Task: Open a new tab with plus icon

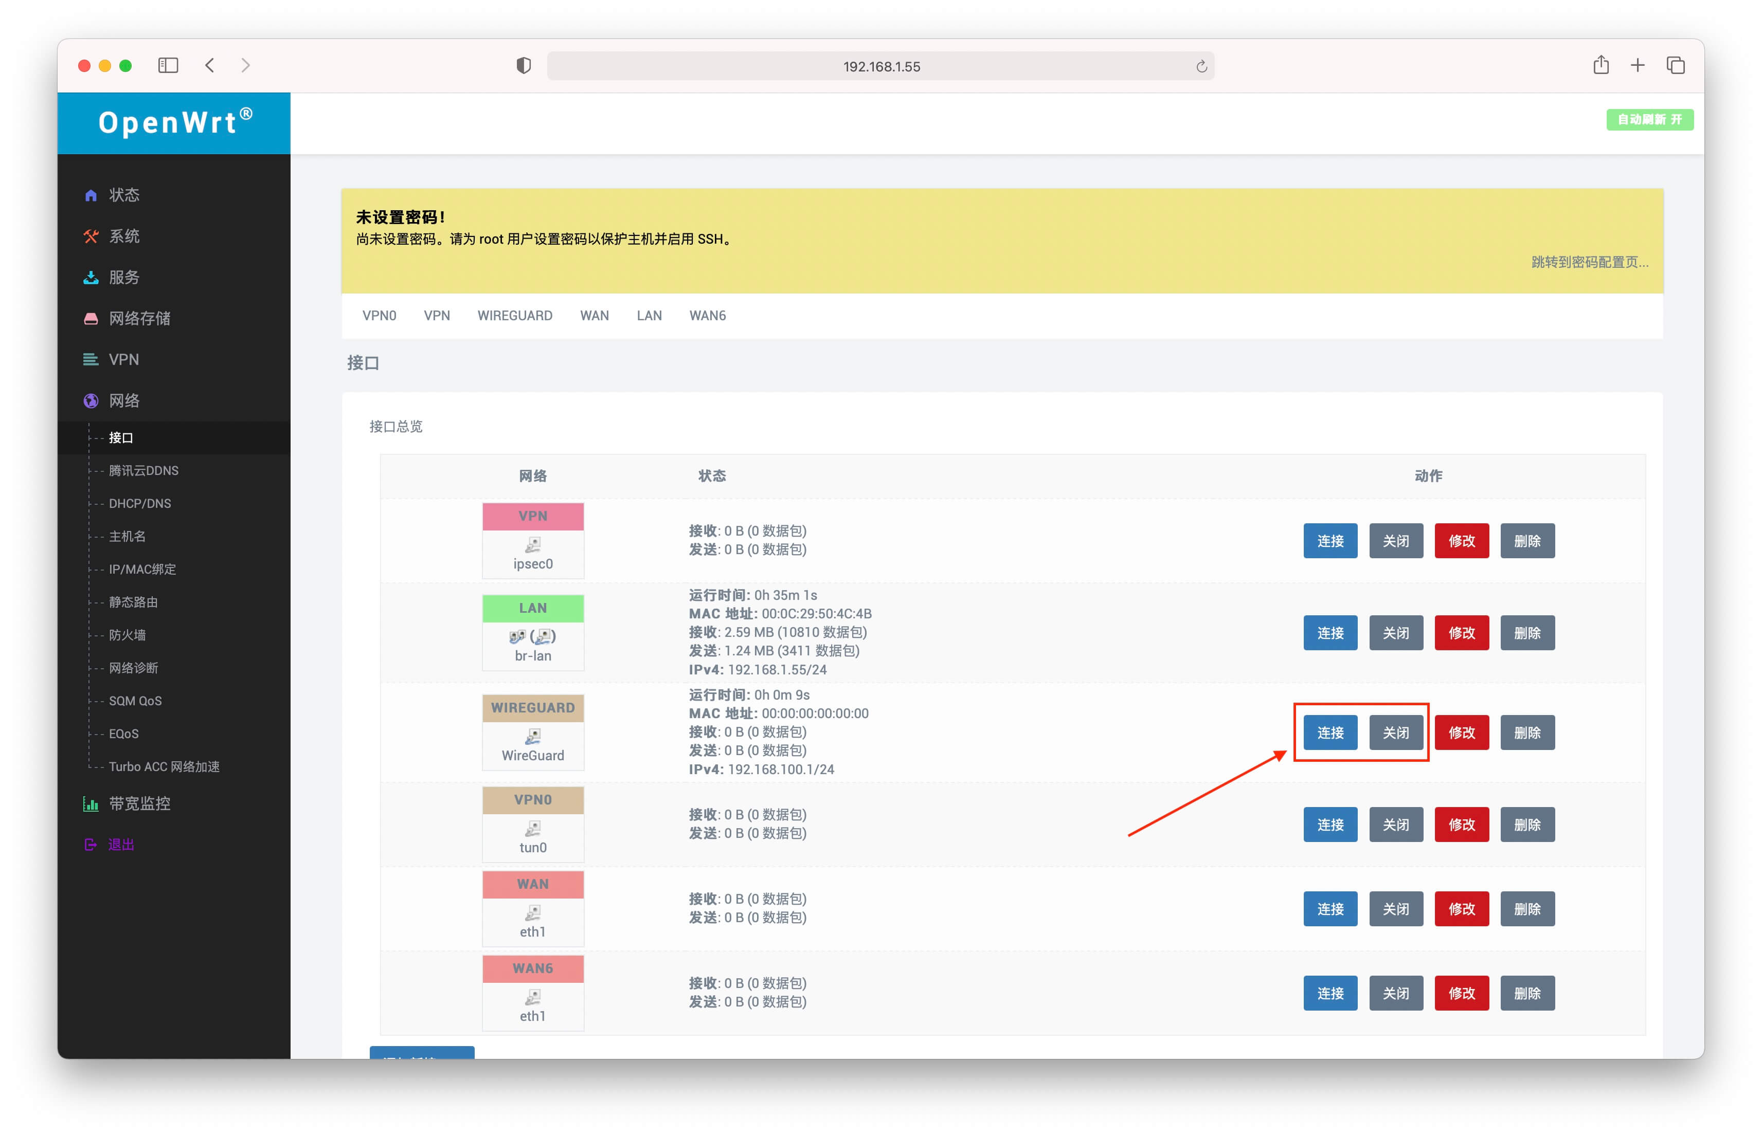Action: (x=1638, y=66)
